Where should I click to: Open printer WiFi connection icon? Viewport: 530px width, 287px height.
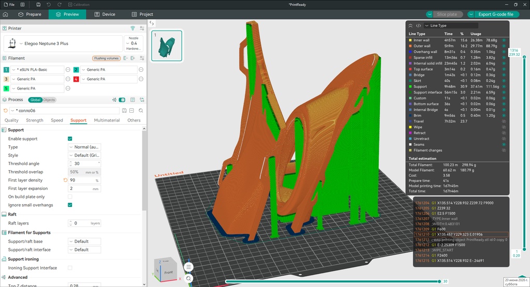tap(133, 28)
